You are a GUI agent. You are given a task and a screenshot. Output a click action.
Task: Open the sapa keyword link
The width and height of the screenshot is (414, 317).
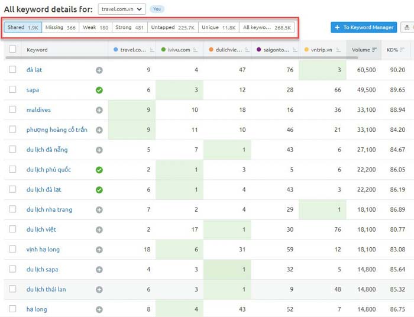33,90
